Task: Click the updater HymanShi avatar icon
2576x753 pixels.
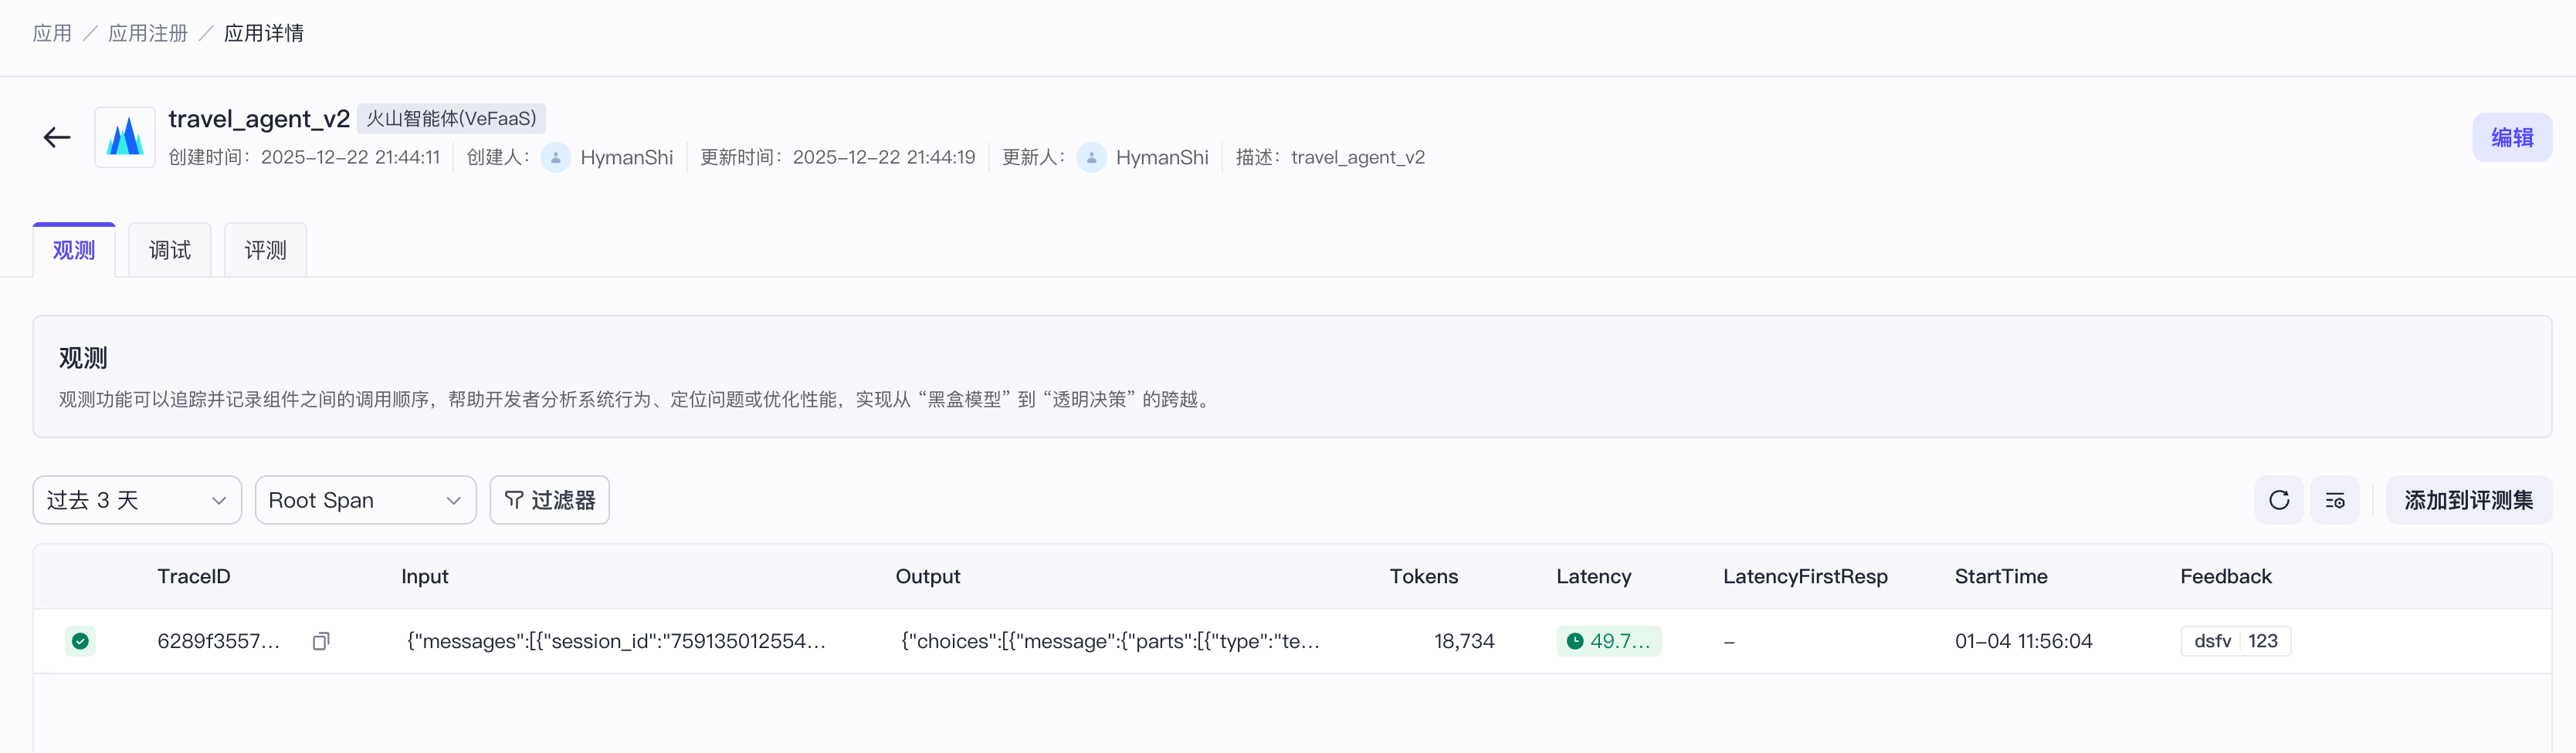Action: [1091, 158]
